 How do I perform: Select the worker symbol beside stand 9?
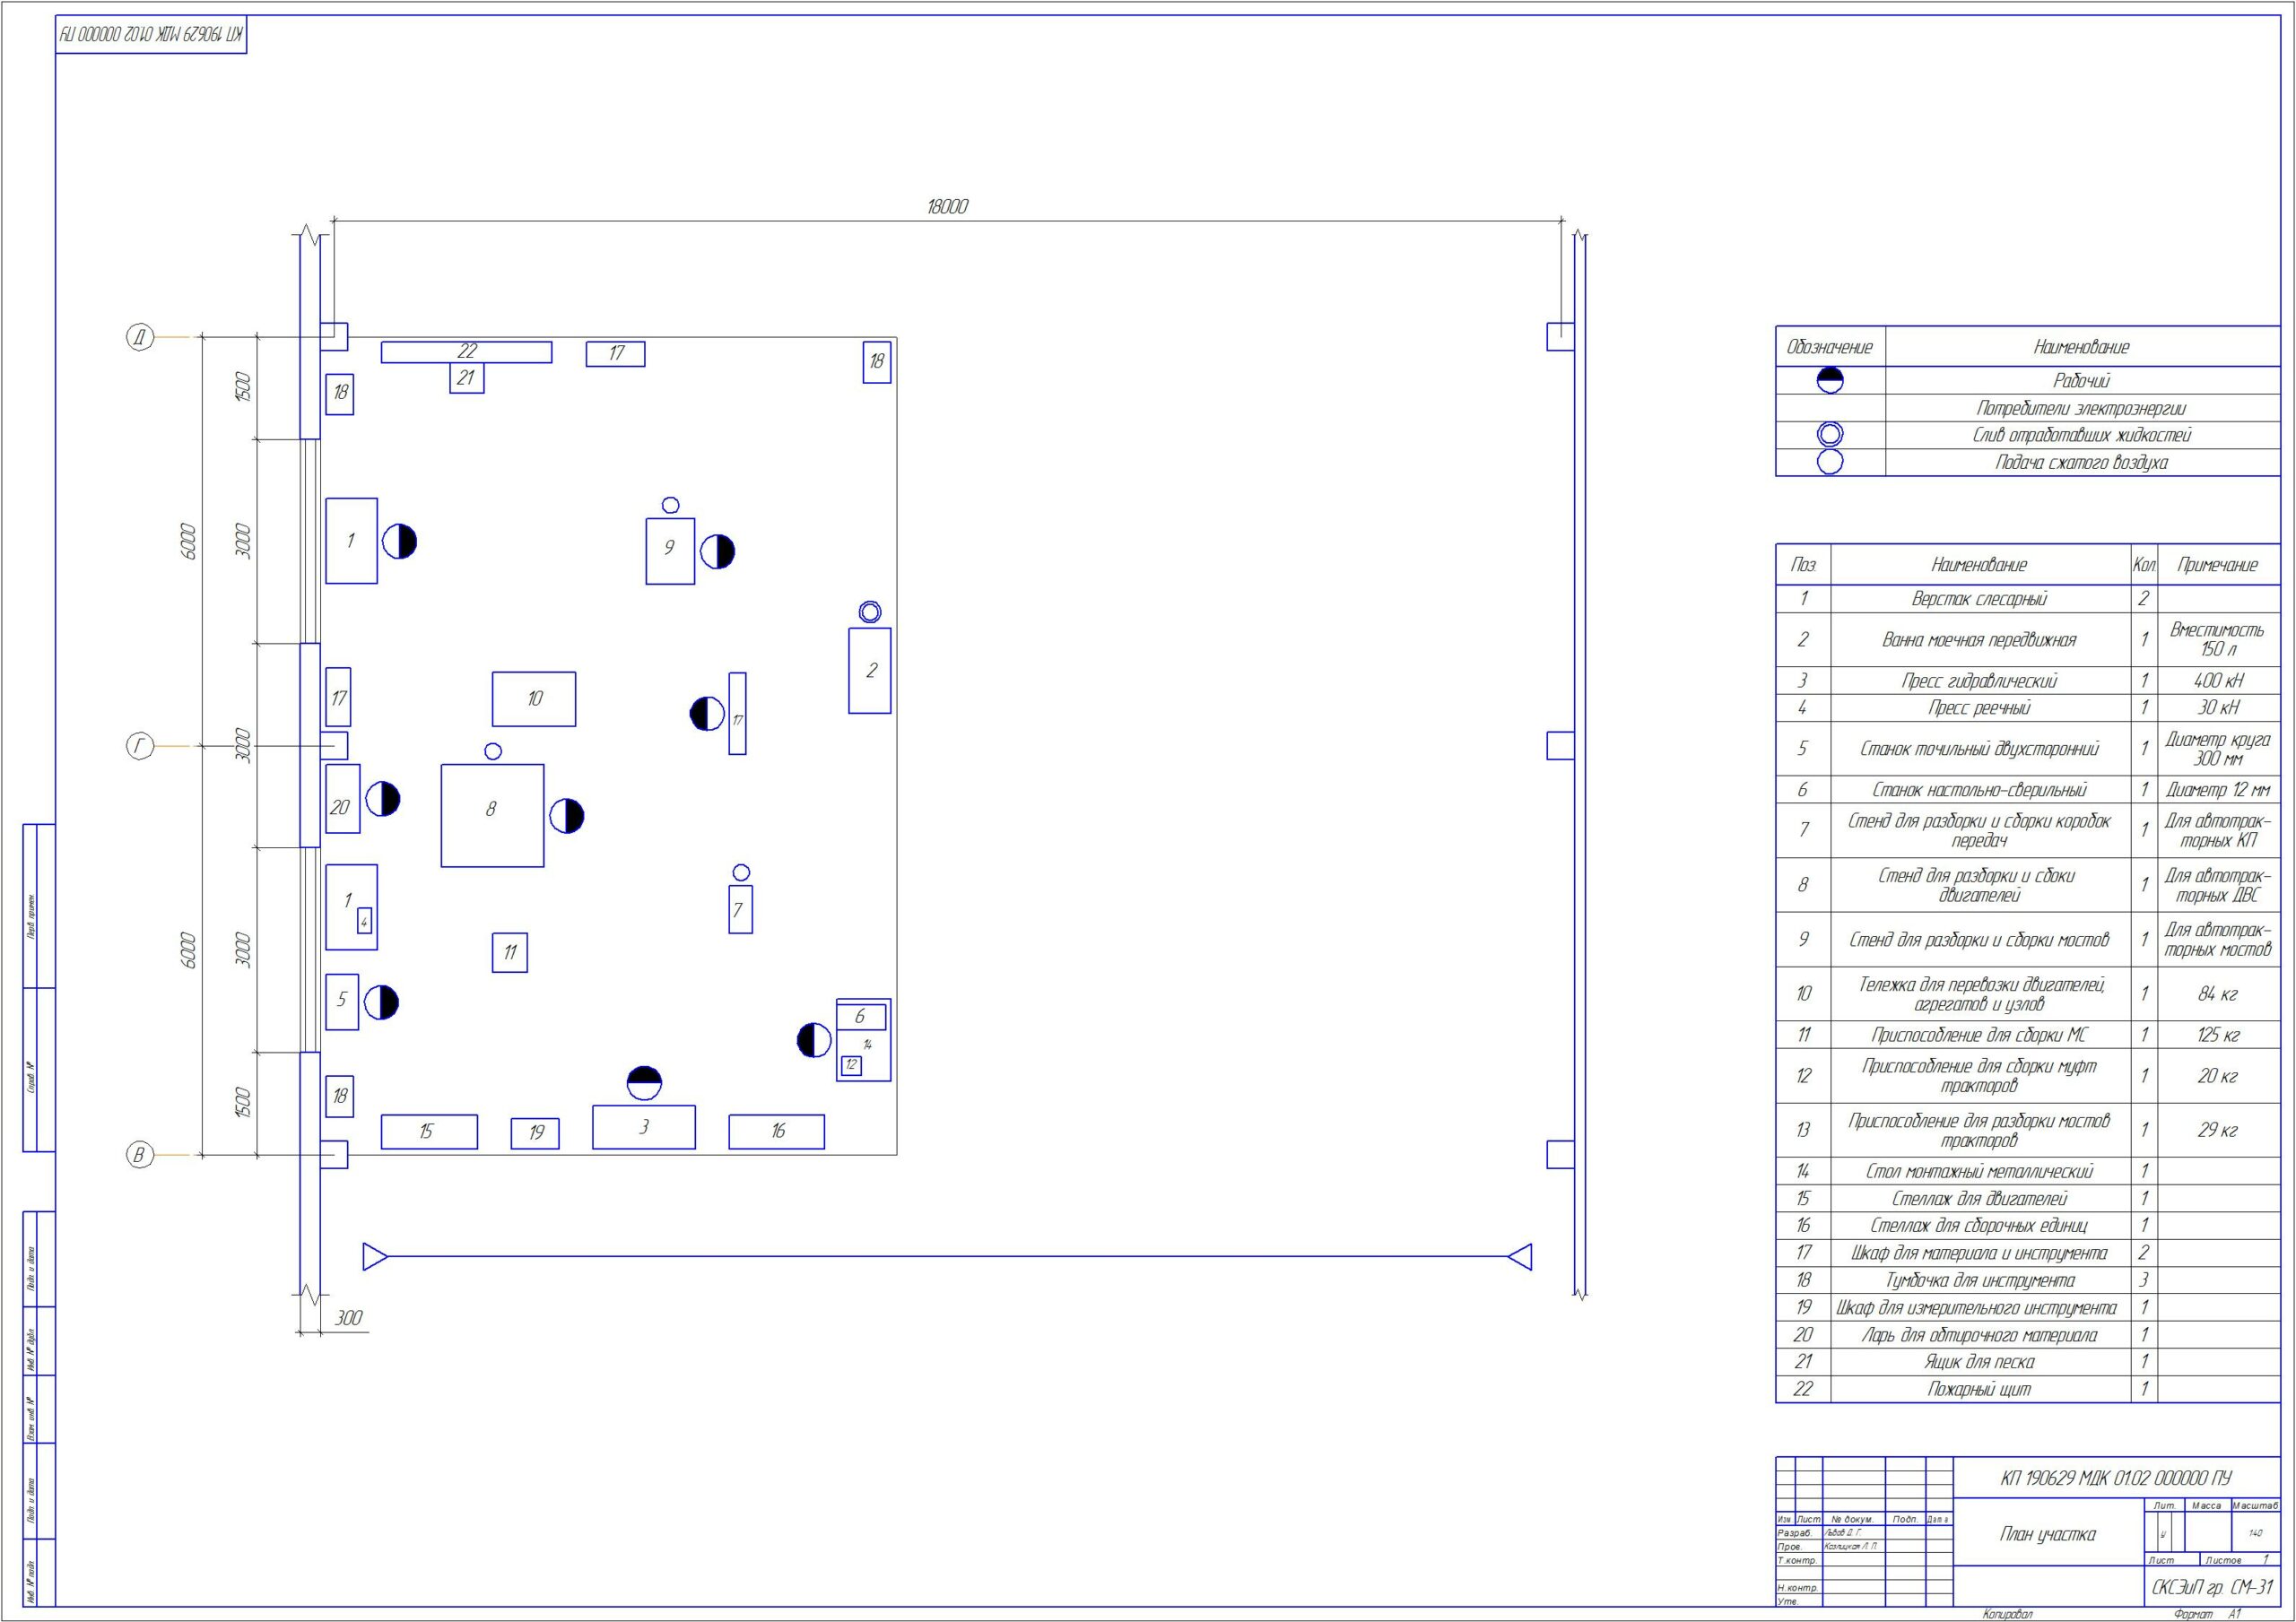click(x=717, y=551)
